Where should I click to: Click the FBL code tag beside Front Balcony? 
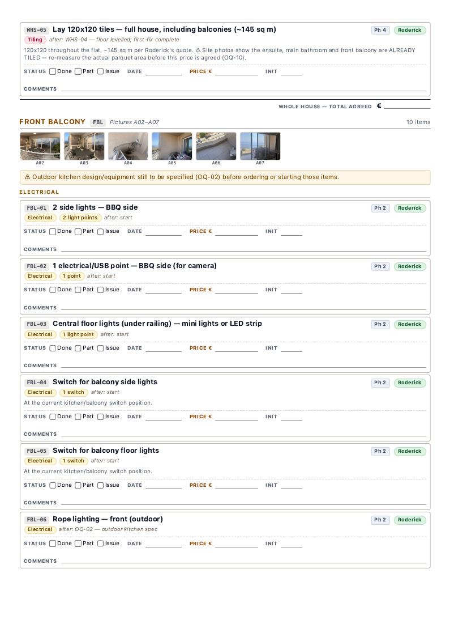[x=98, y=122]
